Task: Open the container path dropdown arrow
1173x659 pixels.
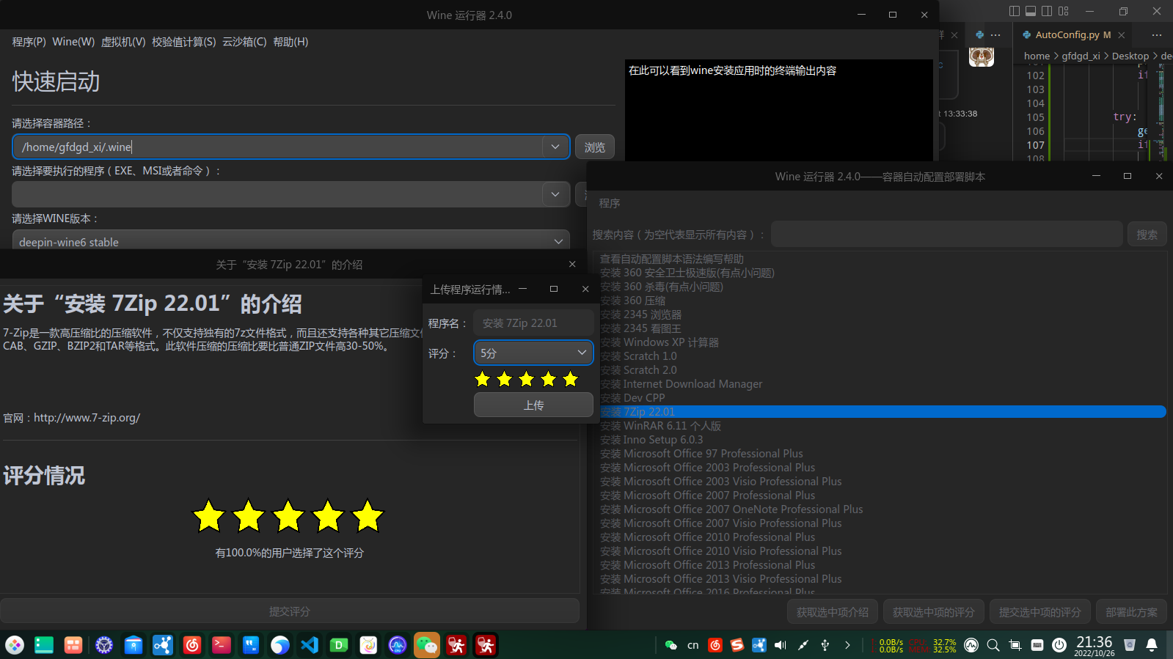Action: pyautogui.click(x=555, y=147)
